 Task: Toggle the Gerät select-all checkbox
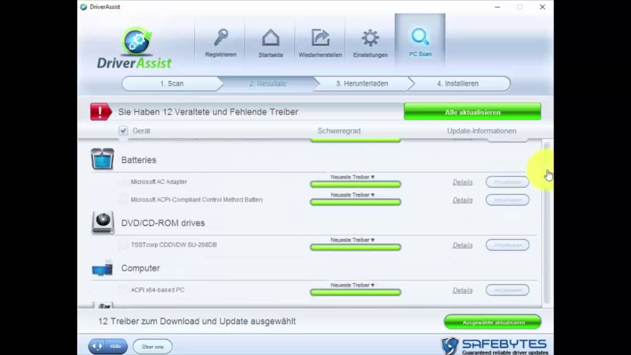123,131
